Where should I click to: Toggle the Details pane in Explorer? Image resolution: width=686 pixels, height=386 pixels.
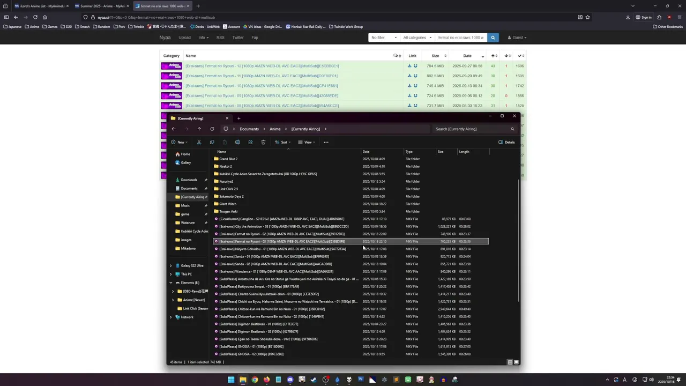tap(506, 142)
